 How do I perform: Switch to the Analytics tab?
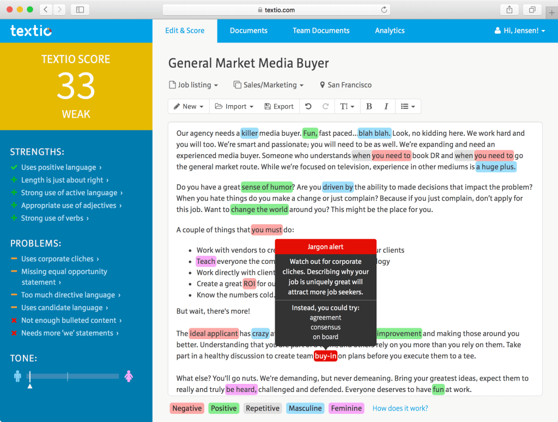coord(390,31)
